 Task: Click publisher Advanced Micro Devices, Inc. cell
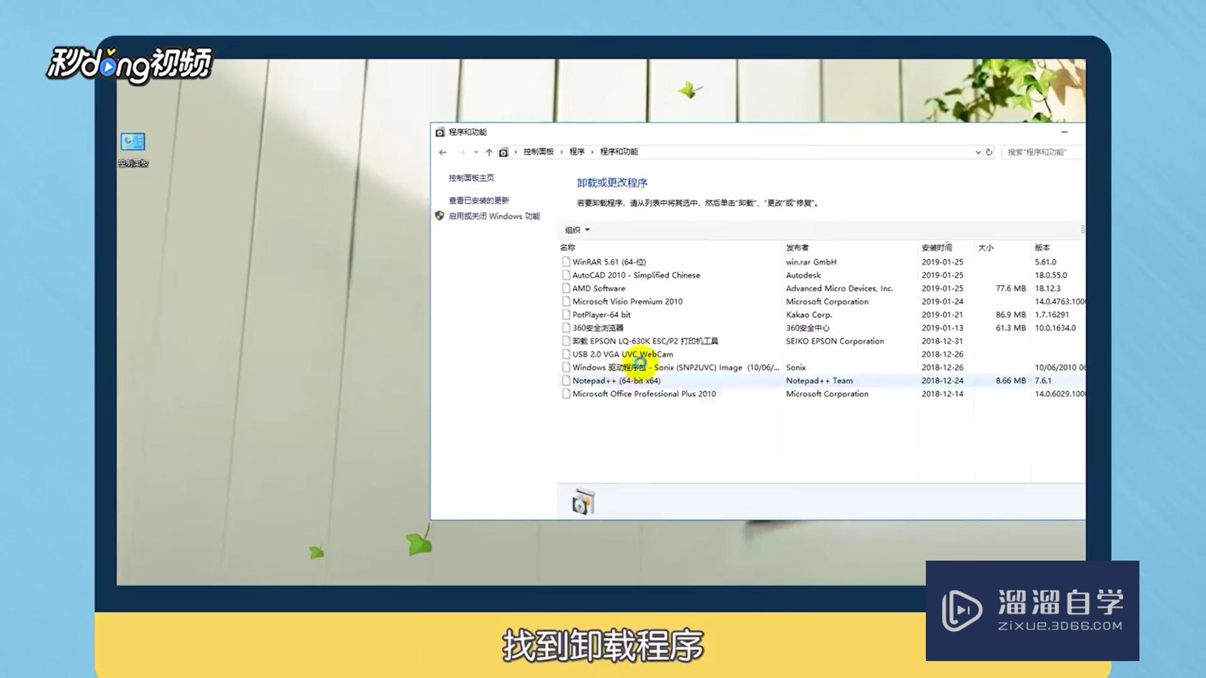839,288
